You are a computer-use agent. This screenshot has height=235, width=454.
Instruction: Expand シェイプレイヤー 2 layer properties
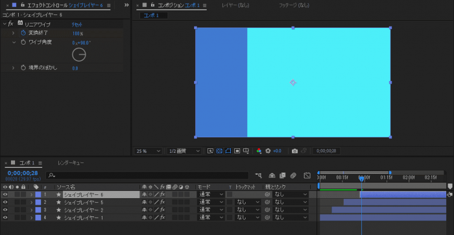(x=31, y=210)
